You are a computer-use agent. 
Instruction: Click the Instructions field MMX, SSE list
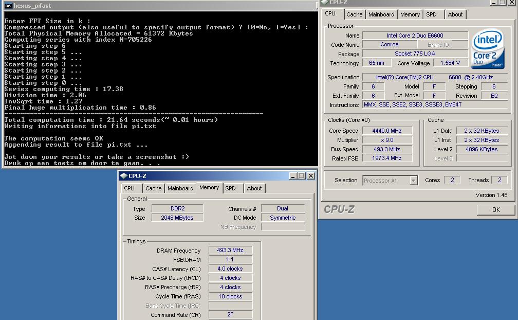(435, 104)
